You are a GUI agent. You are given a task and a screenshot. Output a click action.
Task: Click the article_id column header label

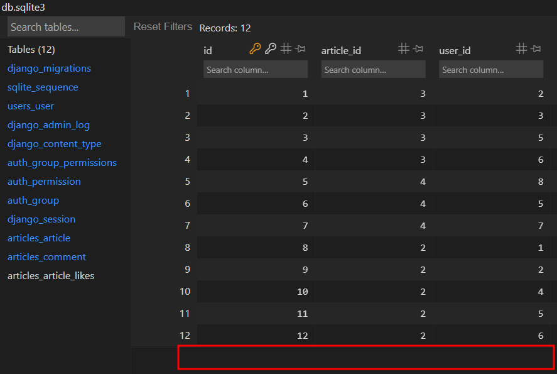click(341, 50)
